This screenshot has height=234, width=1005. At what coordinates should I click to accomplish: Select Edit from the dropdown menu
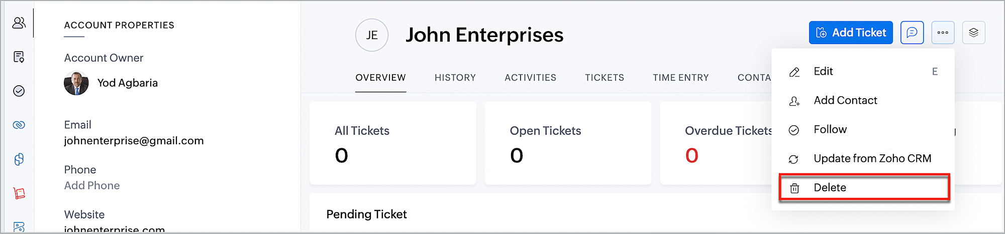point(823,72)
